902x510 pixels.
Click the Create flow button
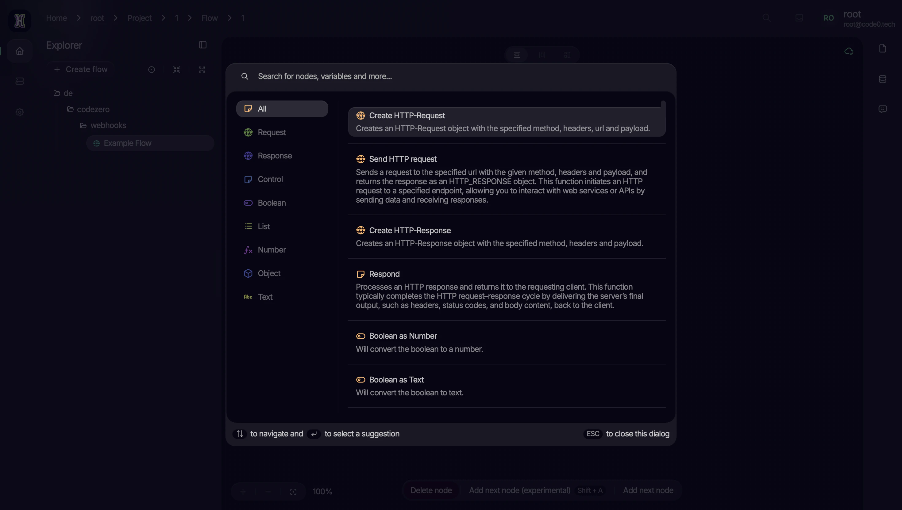click(80, 69)
